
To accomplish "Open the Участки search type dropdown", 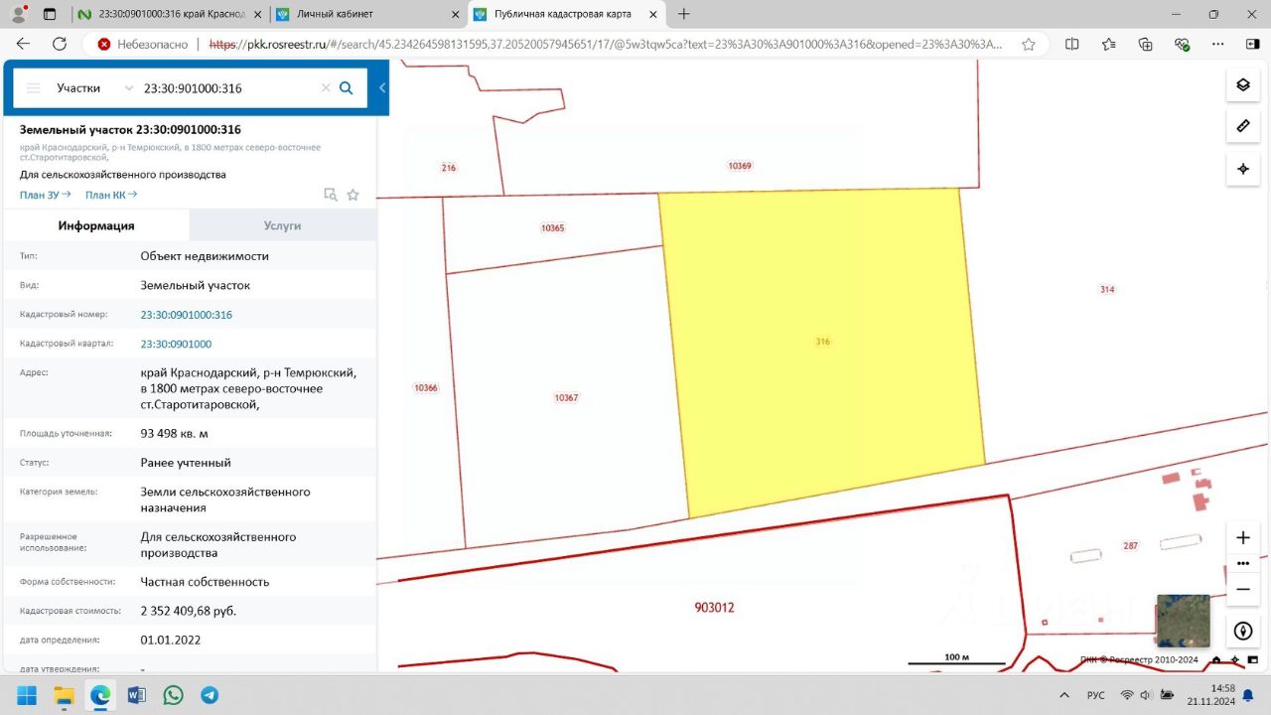I will click(94, 87).
